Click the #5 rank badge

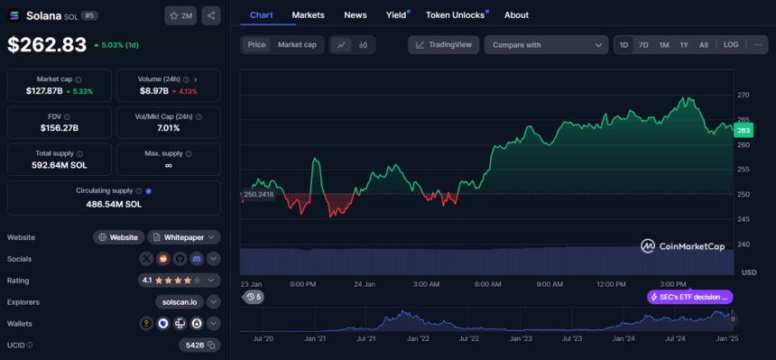click(89, 16)
